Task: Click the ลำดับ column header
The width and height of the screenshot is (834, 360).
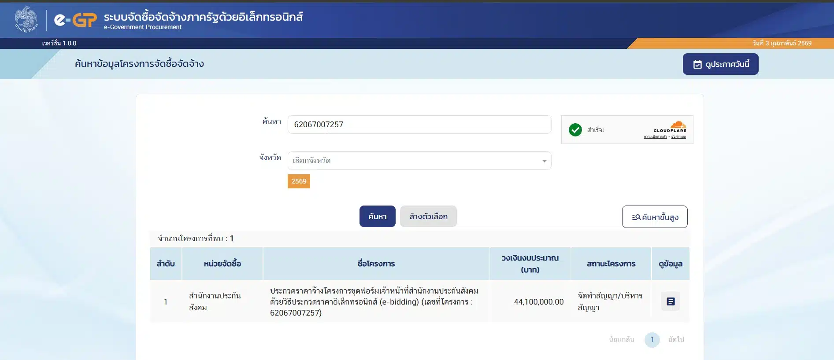Action: pyautogui.click(x=166, y=264)
